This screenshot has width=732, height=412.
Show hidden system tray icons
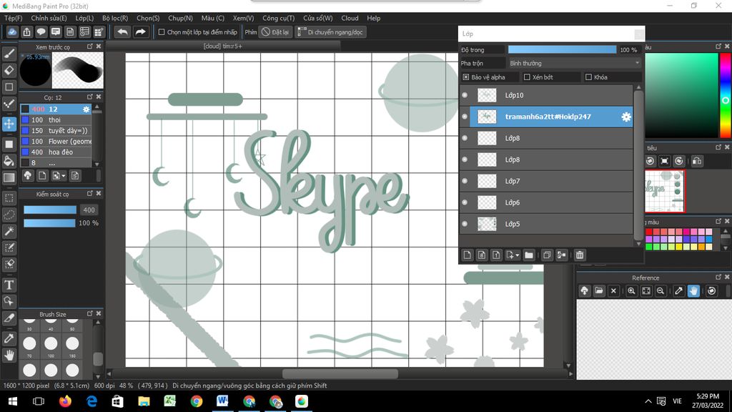[x=648, y=401]
